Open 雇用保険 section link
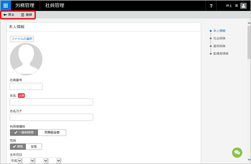251x164 pixels. coord(219,46)
